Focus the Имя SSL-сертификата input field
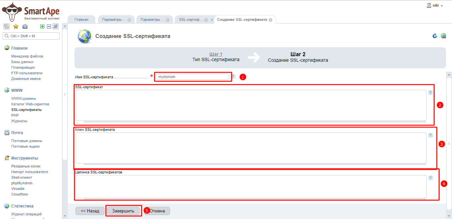 pyautogui.click(x=193, y=77)
